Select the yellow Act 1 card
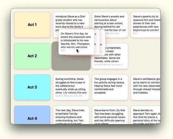Image resolution: width=173 pixels, height=139 pixels. [x=32, y=25]
